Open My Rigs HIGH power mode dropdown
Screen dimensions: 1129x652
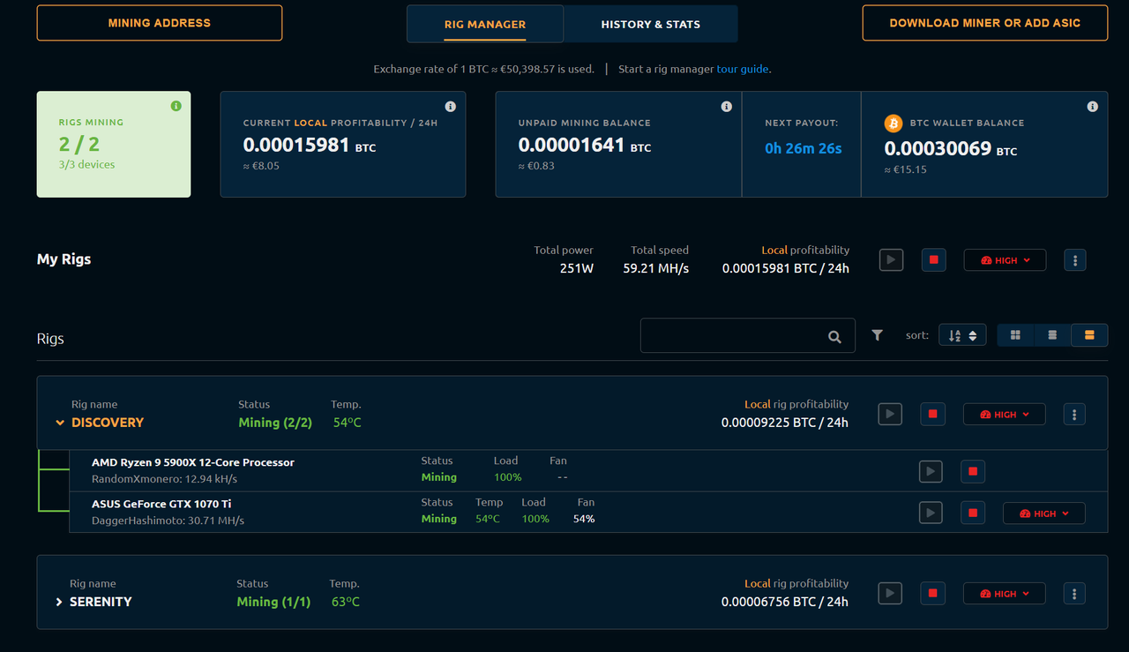click(x=1005, y=260)
